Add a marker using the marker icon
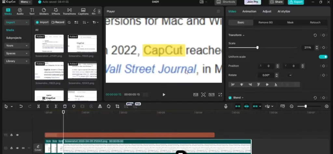Viewport: 333px width, 154px height. point(74,106)
